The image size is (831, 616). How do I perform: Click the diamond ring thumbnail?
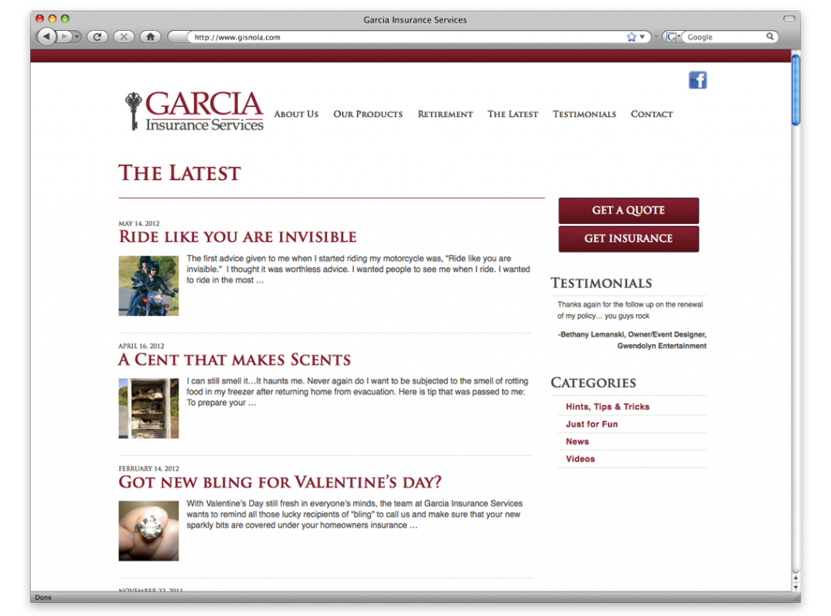point(149,531)
